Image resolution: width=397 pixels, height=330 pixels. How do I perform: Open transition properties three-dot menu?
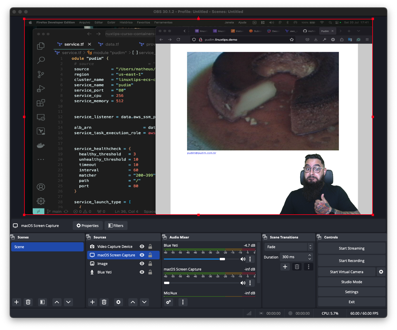pos(308,267)
